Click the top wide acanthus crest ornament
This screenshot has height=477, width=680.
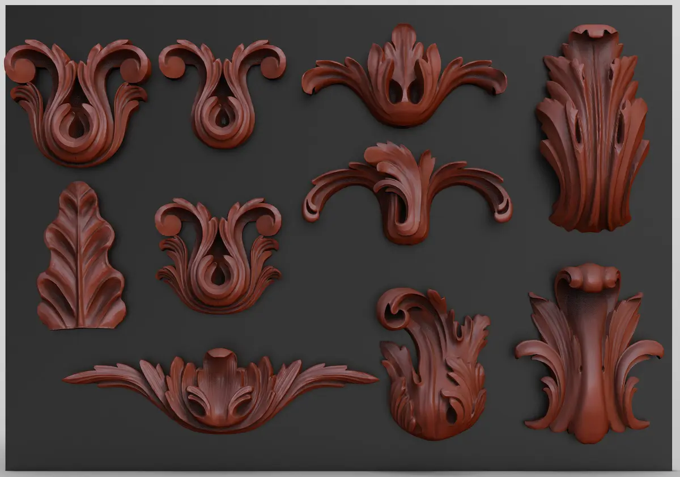point(404,75)
